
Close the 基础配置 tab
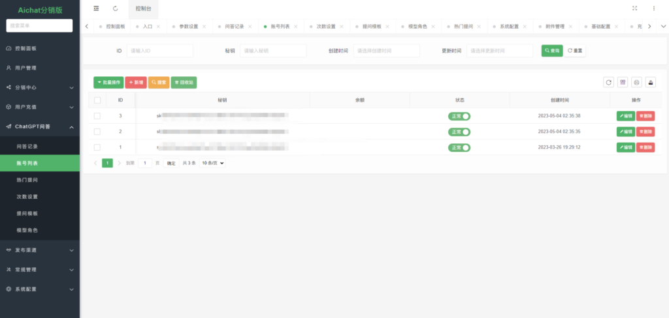[616, 27]
